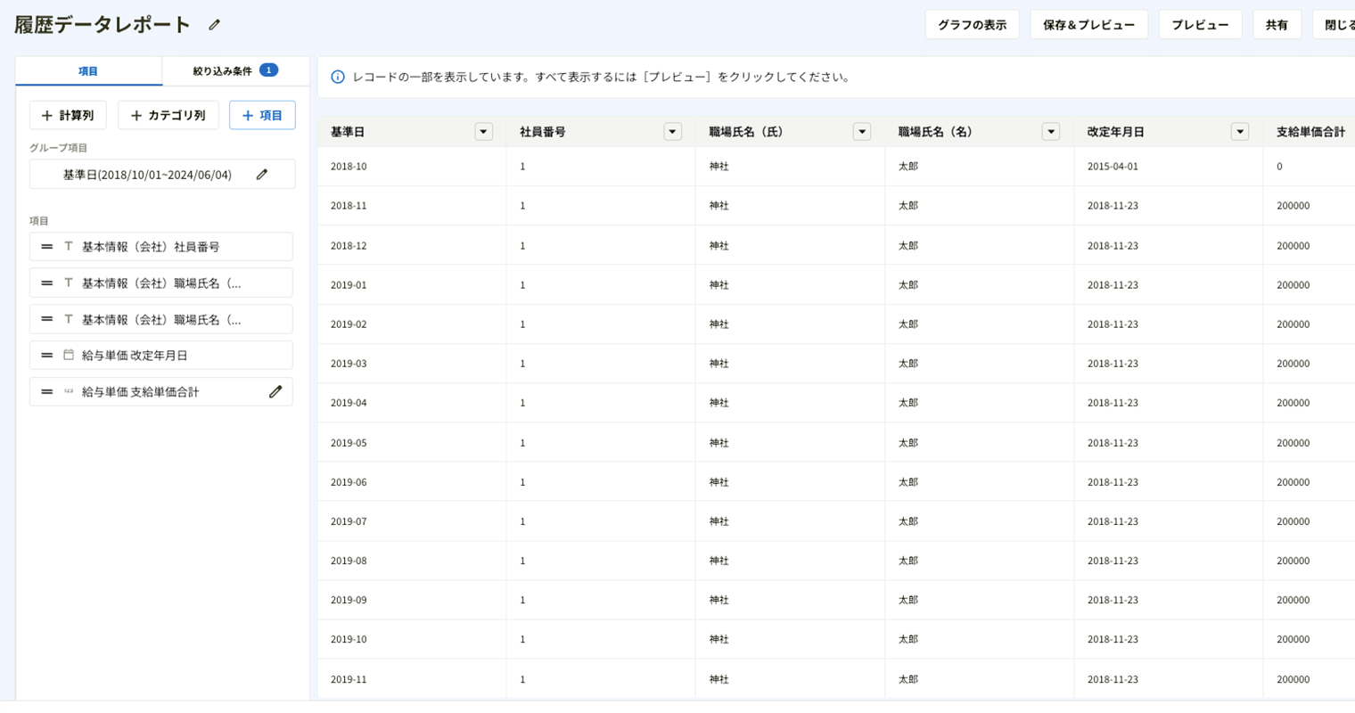
Task: Click pencil icon for 基準日 group item
Action: tap(261, 175)
